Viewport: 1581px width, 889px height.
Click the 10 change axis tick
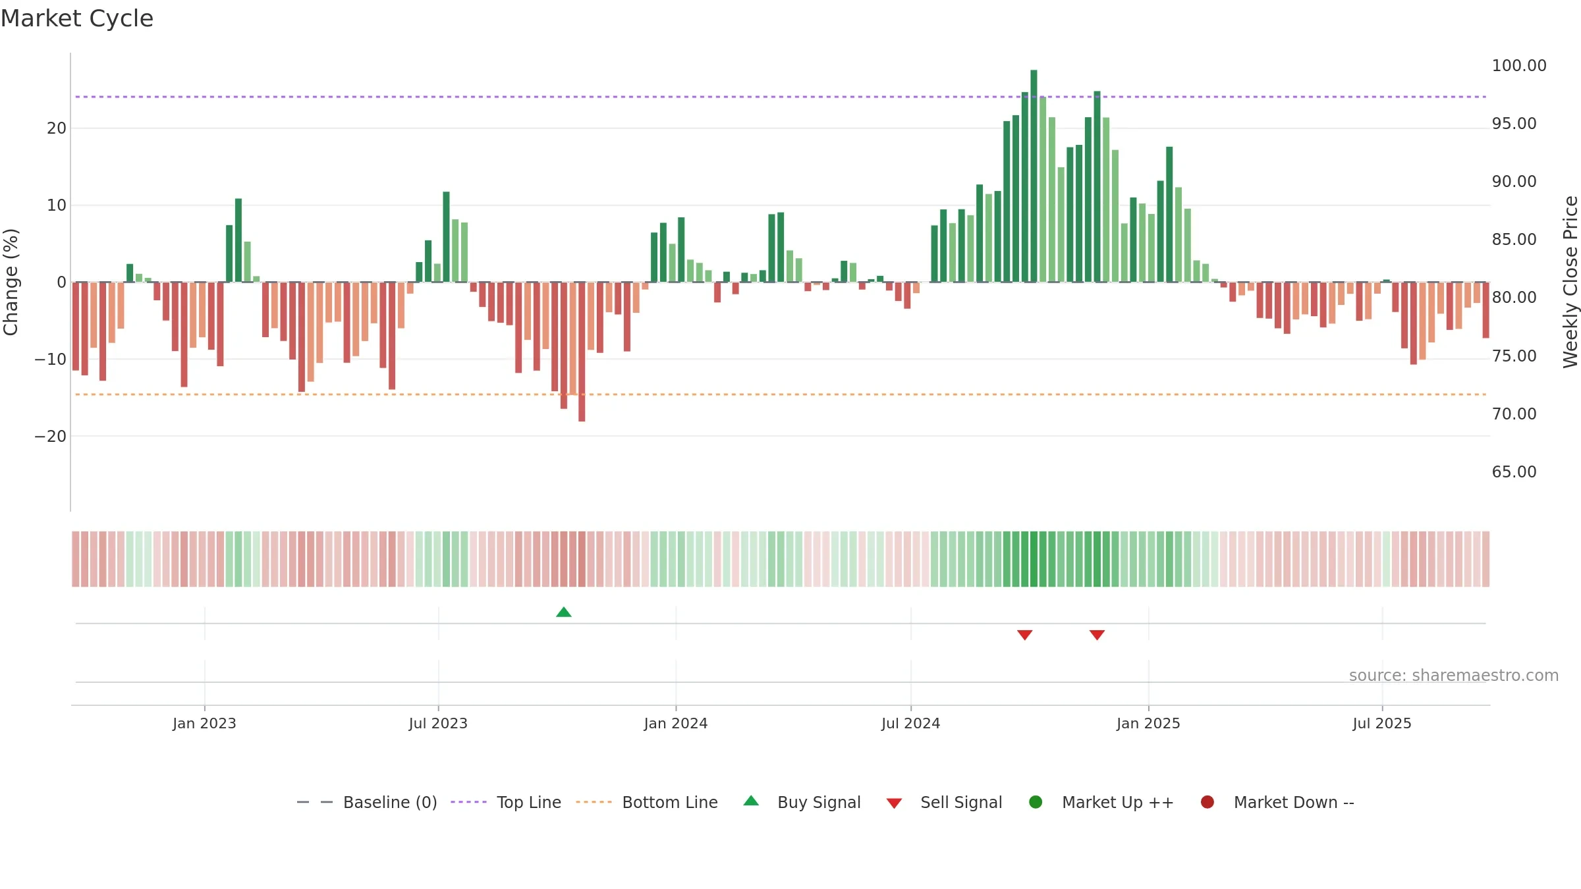click(x=57, y=205)
